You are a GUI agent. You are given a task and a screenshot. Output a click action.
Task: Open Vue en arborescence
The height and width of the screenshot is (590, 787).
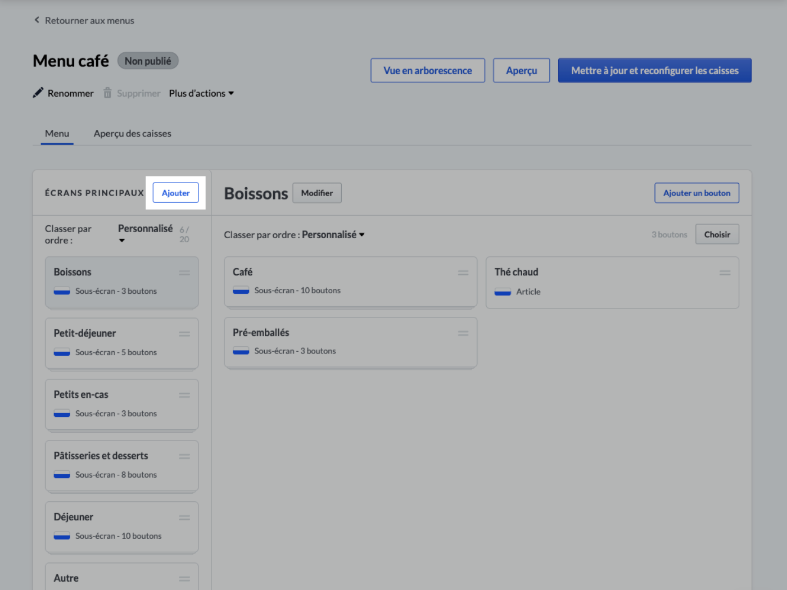tap(428, 70)
